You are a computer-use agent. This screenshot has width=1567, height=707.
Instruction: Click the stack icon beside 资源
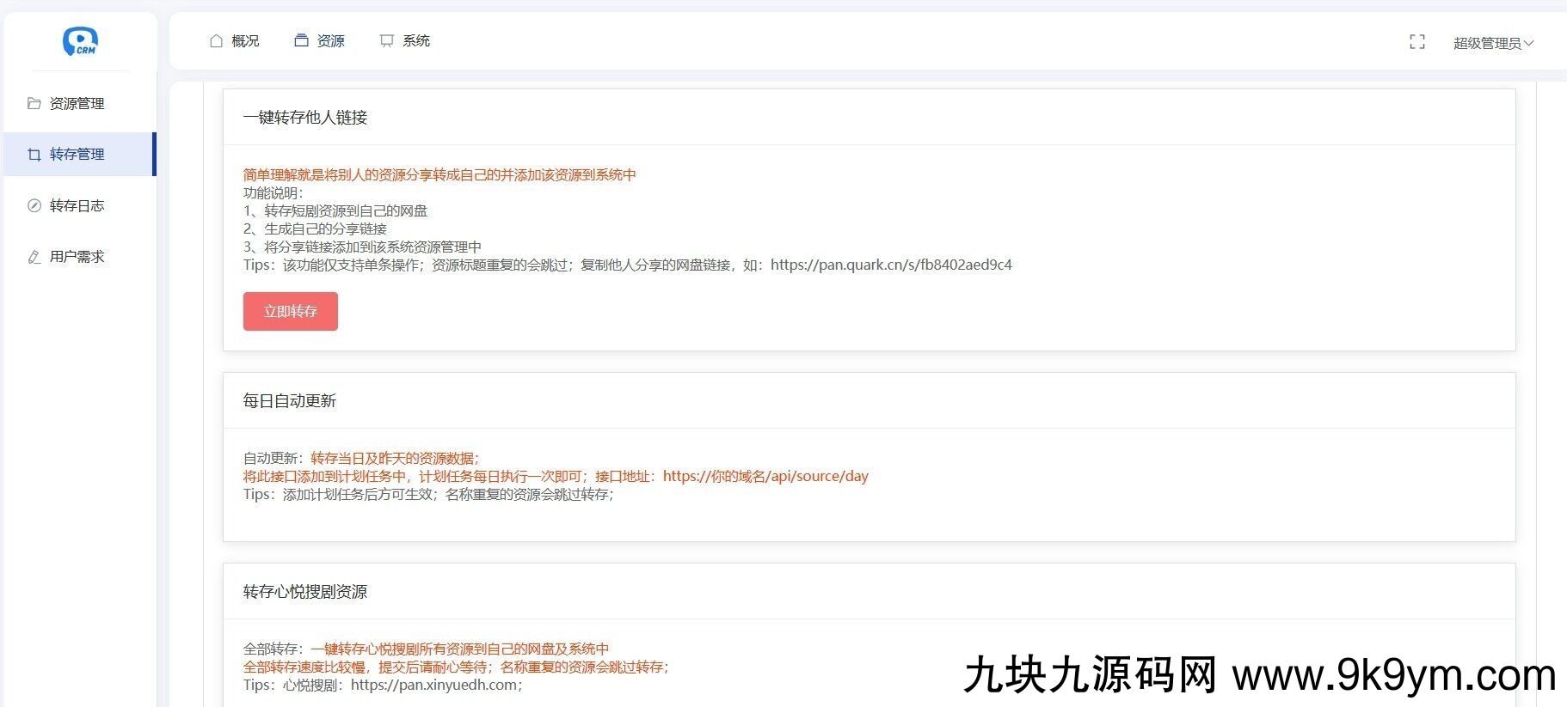point(301,40)
